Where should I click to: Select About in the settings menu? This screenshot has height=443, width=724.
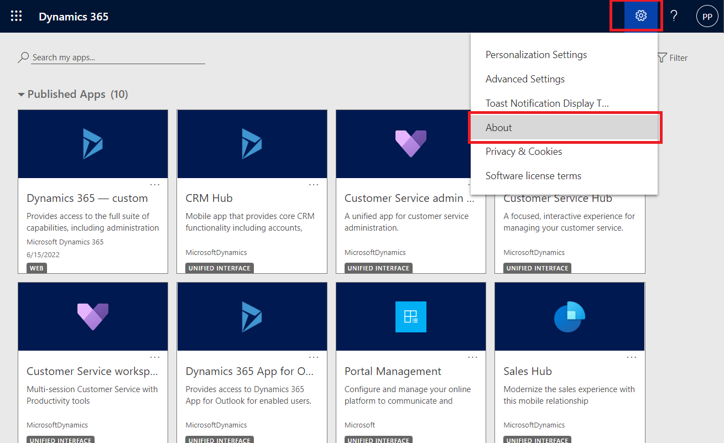point(564,128)
